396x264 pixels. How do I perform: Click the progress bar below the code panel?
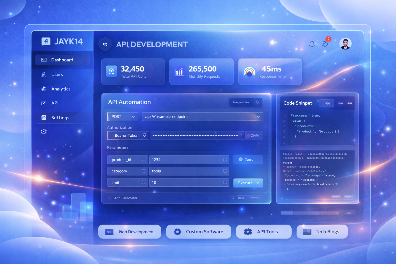pos(309,213)
